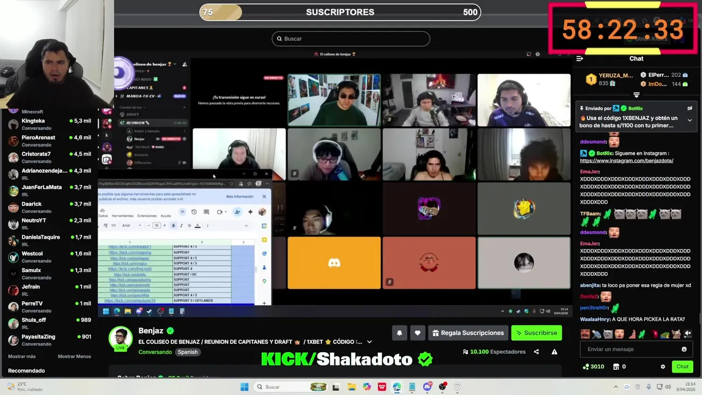The height and width of the screenshot is (395, 702).
Task: Click Mostrar Menos in sidebar
Action: (75, 357)
